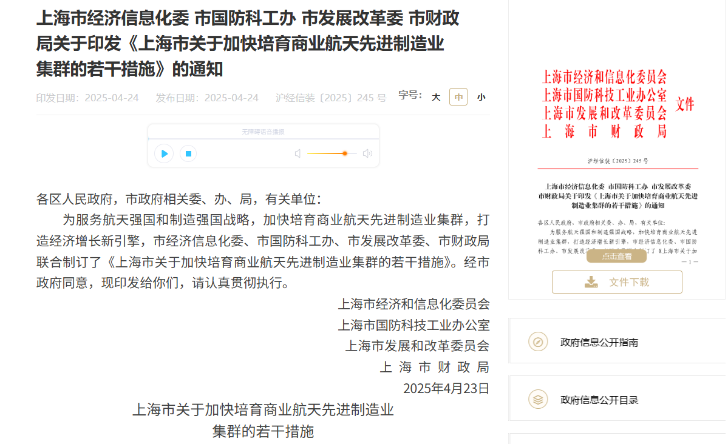Viewport: 728px width, 444px height.
Task: Open 政府信息公开指南 link
Action: 599,342
